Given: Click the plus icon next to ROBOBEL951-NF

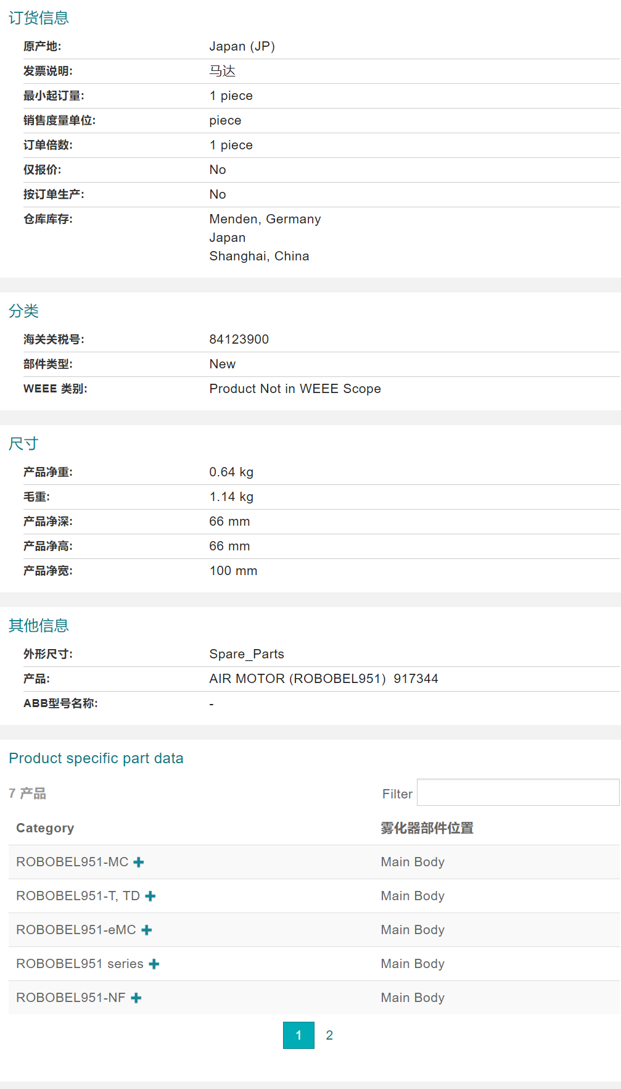Looking at the screenshot, I should [136, 998].
